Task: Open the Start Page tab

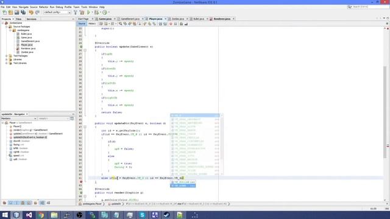Action: 83,19
